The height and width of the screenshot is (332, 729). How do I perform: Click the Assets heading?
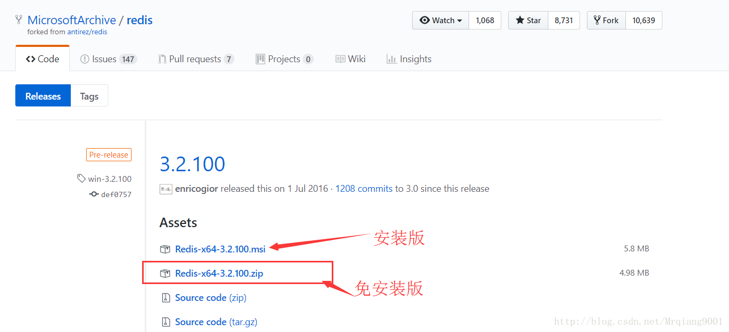point(179,223)
